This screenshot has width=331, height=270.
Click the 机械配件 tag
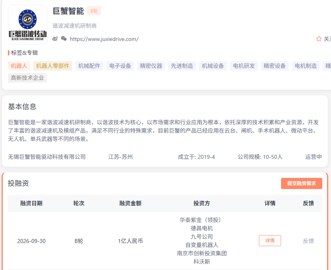point(89,66)
